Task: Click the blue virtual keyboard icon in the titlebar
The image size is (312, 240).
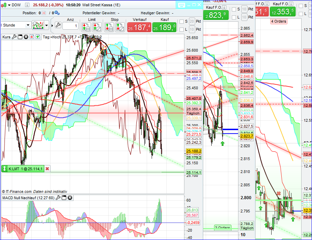Action: [x=182, y=5]
